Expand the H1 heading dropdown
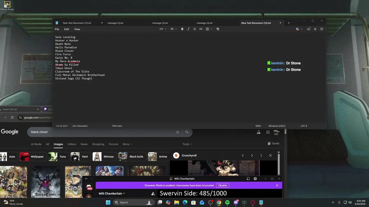Image resolution: width=369 pixels, height=207 pixels. 163,29
